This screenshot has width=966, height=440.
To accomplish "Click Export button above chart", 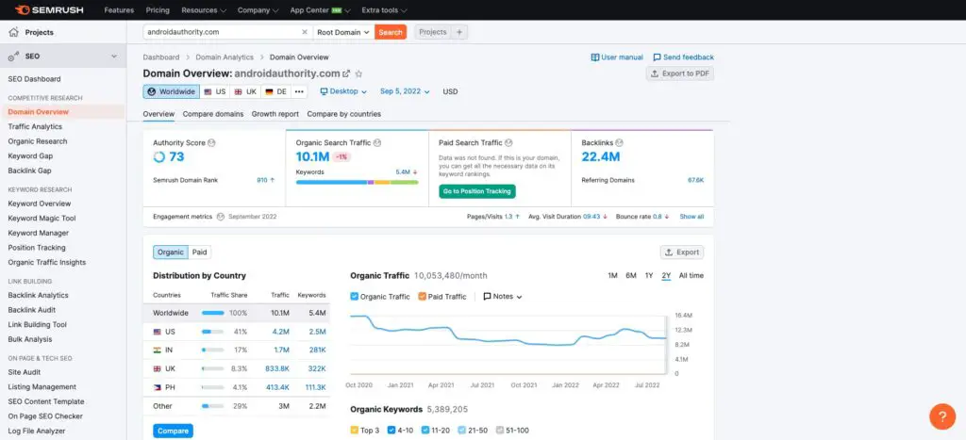I will pos(682,253).
